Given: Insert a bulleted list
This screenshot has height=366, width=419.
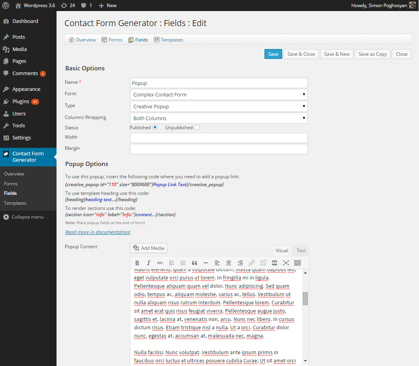Looking at the screenshot, I should point(172,263).
